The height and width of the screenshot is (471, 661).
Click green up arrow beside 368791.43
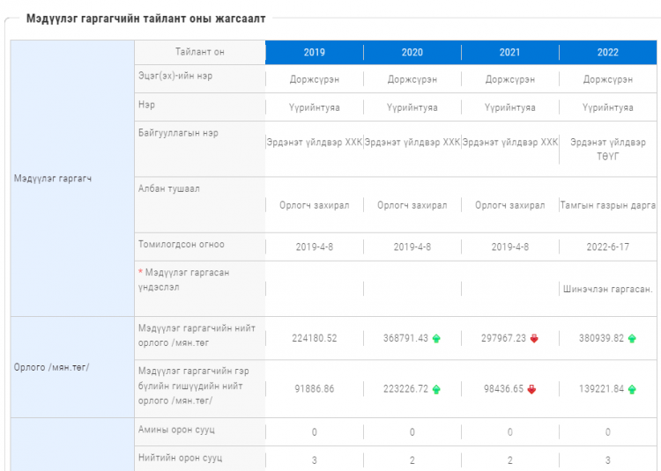[436, 338]
